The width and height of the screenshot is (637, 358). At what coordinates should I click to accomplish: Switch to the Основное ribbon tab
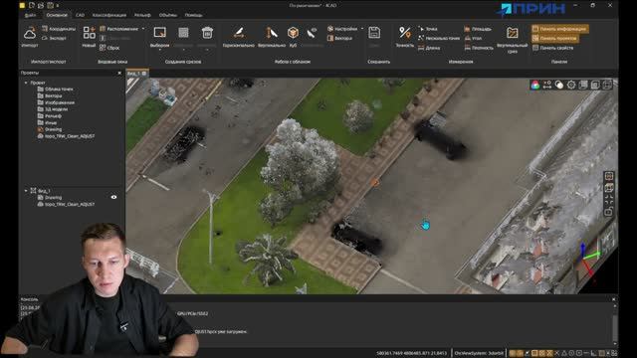pos(57,15)
